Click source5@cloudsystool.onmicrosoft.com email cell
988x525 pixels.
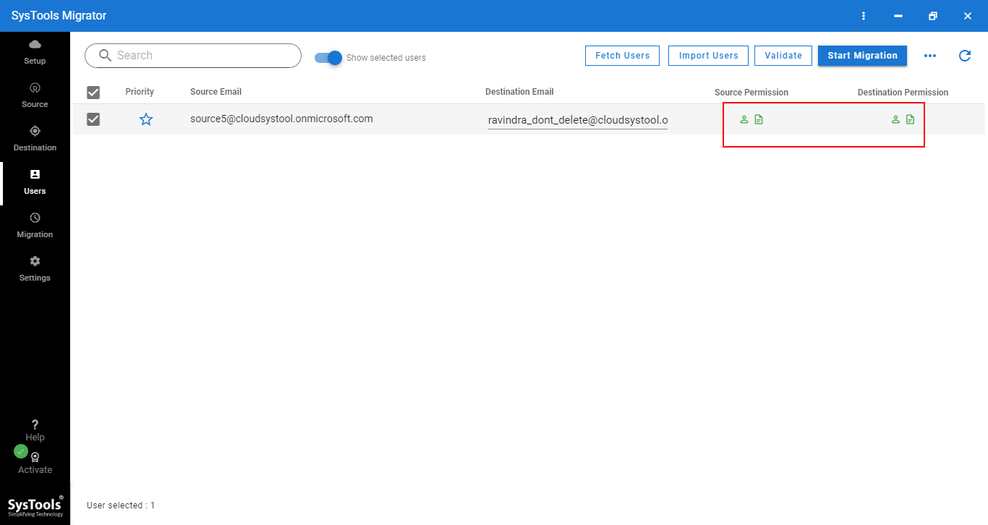coord(281,119)
